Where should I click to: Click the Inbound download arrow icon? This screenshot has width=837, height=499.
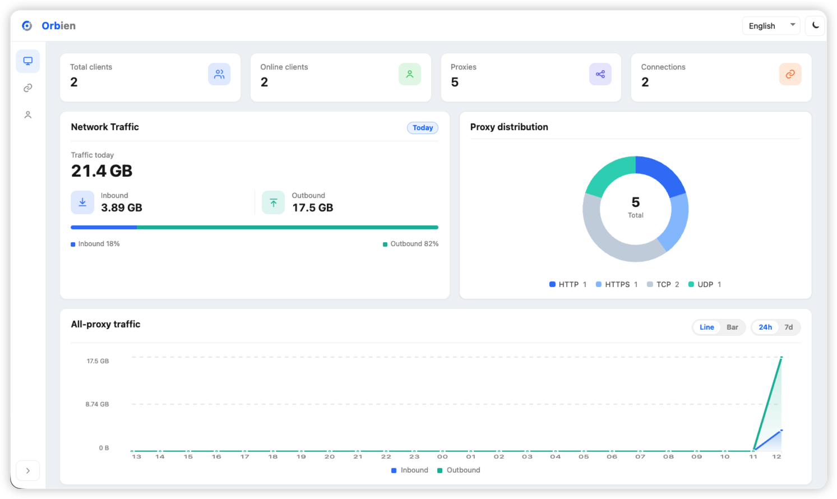pyautogui.click(x=82, y=202)
